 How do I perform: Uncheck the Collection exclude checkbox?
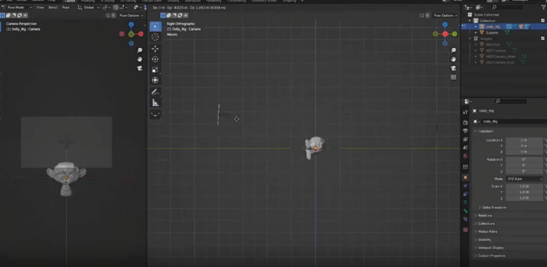point(543,21)
